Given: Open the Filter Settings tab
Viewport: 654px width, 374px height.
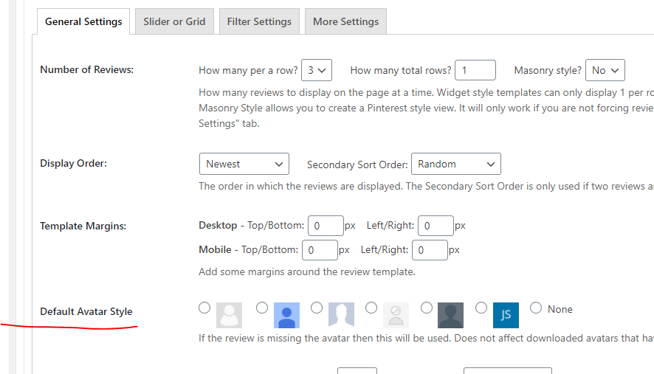Looking at the screenshot, I should [x=259, y=21].
